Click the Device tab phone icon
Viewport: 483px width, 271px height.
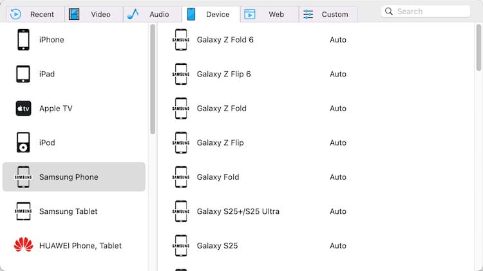click(x=191, y=14)
